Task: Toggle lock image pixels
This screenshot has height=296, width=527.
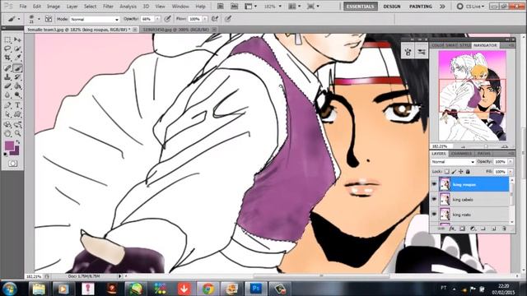Action: [x=454, y=172]
